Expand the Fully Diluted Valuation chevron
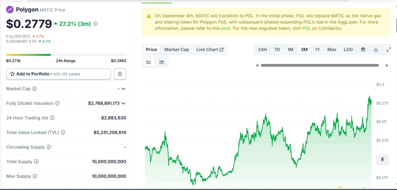 pyautogui.click(x=123, y=103)
